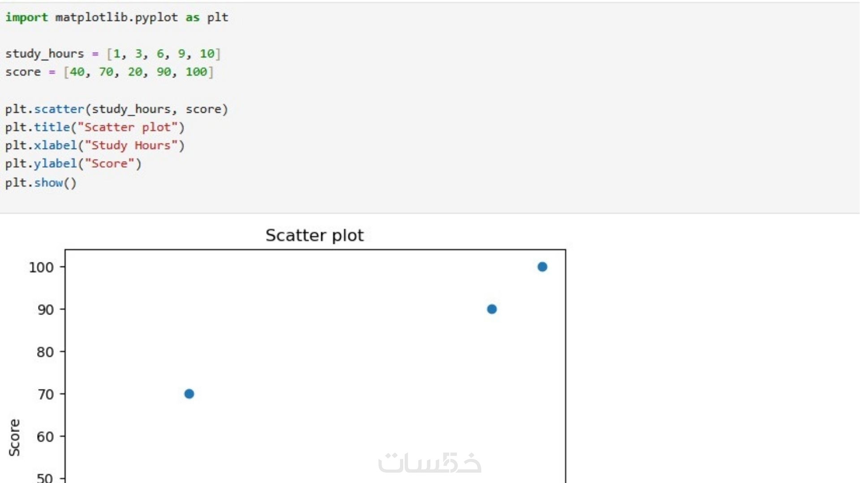Click the "Scatter plot" string in the code
Image resolution: width=860 pixels, height=483 pixels.
pyautogui.click(x=128, y=127)
